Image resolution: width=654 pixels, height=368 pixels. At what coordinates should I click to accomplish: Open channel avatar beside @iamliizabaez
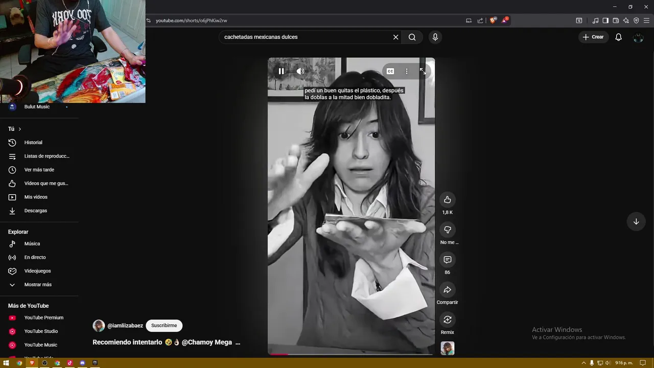click(x=99, y=326)
